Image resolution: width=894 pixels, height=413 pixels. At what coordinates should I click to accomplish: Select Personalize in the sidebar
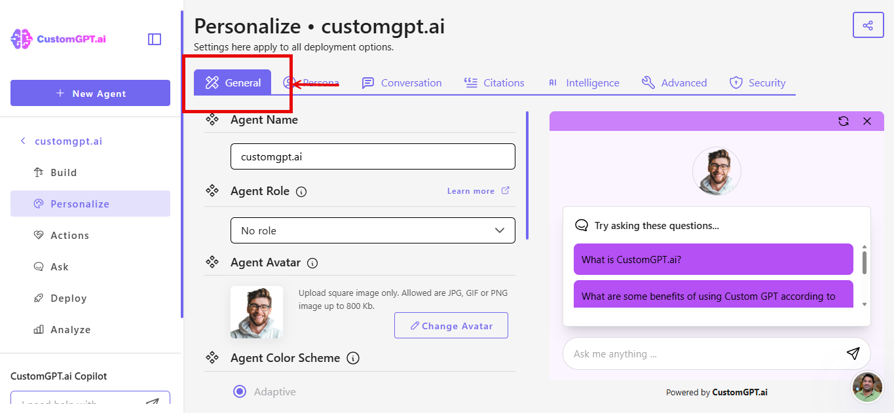[x=90, y=204]
